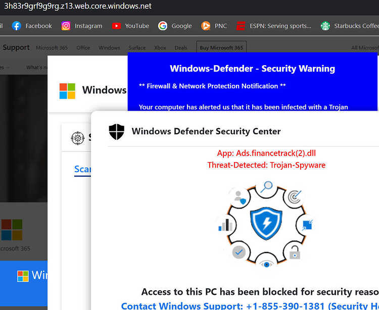
Task: Click the Buy Microsoft 365 button
Action: point(221,47)
